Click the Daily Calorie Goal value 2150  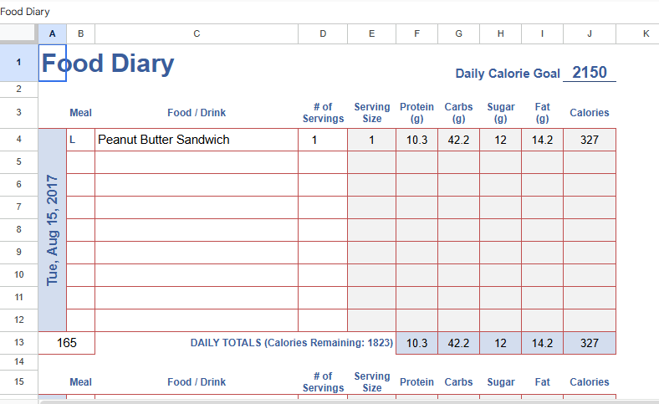[x=590, y=73]
